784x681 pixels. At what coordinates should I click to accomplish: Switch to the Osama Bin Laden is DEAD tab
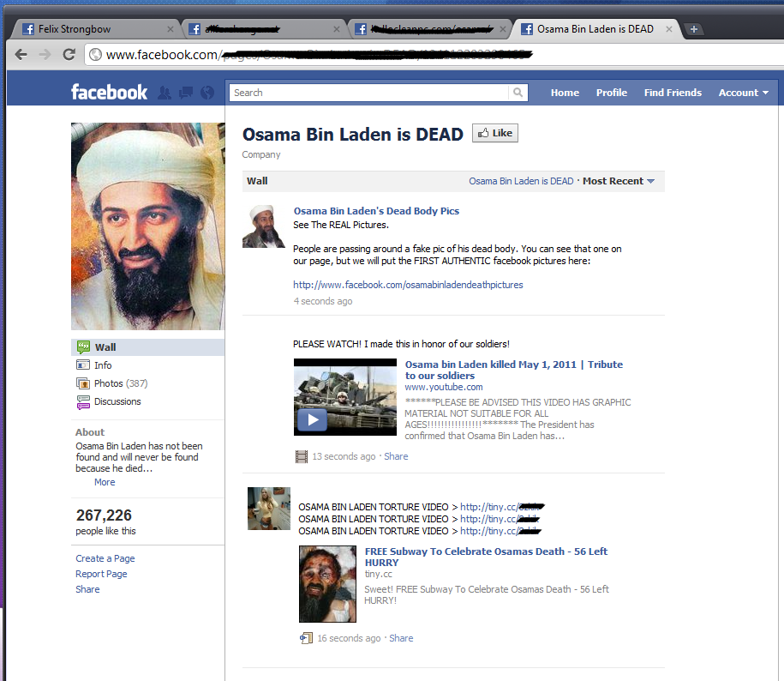click(x=595, y=29)
